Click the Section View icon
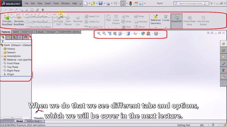 pyautogui.click(x=115, y=34)
